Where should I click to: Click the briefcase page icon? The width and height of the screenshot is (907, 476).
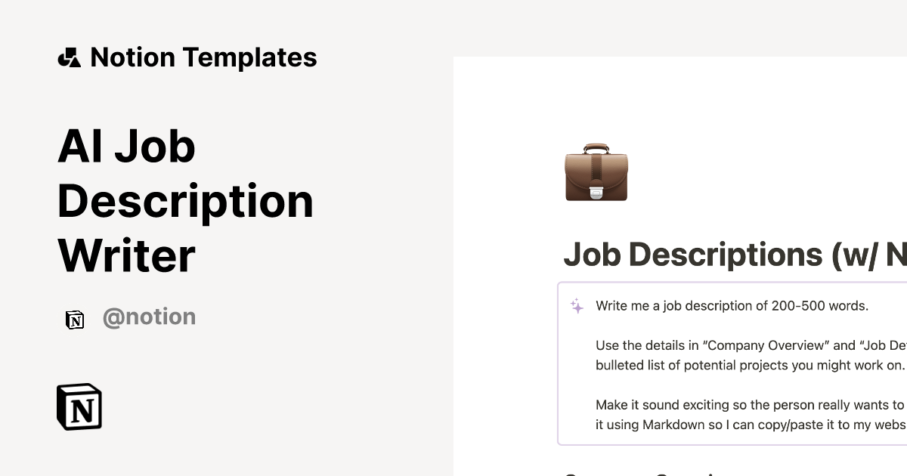point(596,173)
